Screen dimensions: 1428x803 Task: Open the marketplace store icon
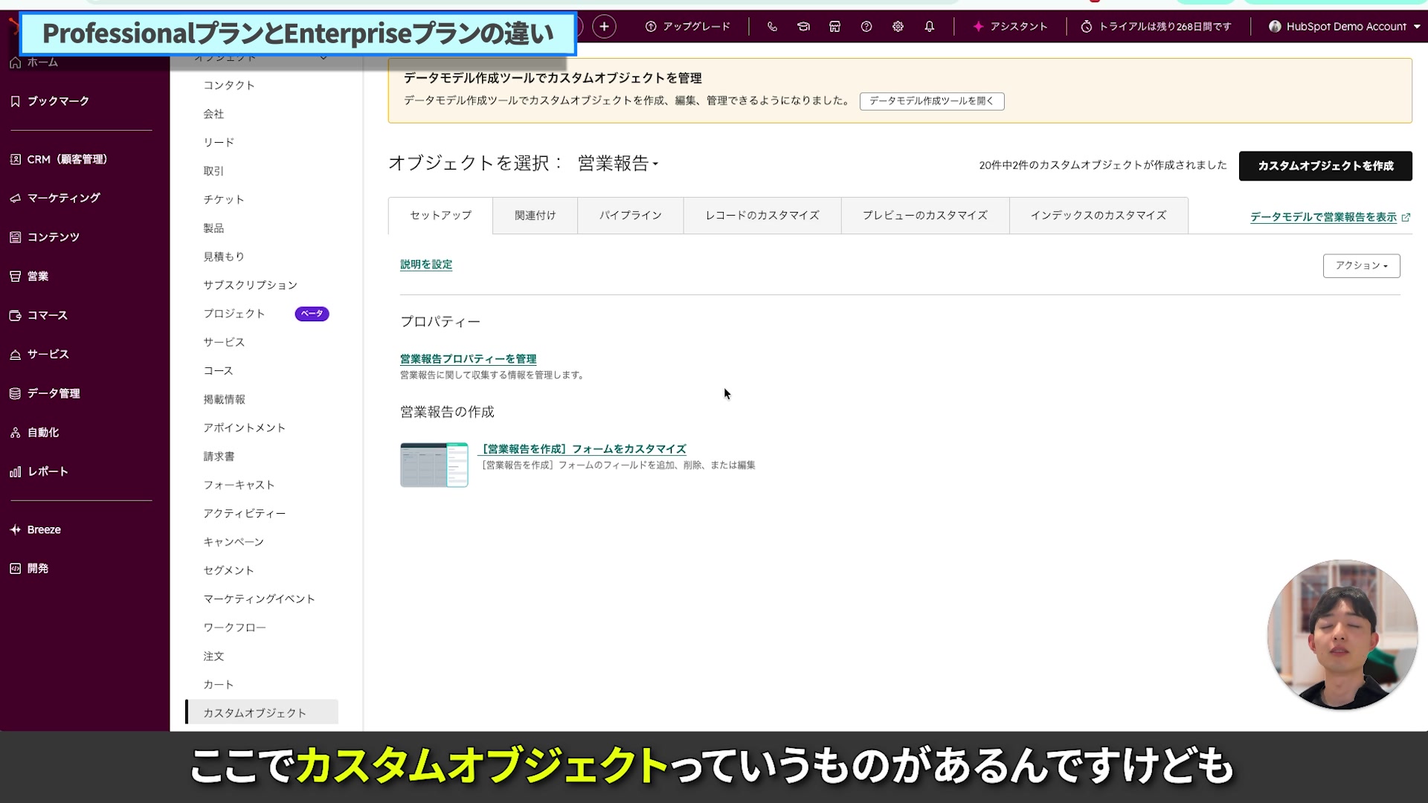[834, 27]
